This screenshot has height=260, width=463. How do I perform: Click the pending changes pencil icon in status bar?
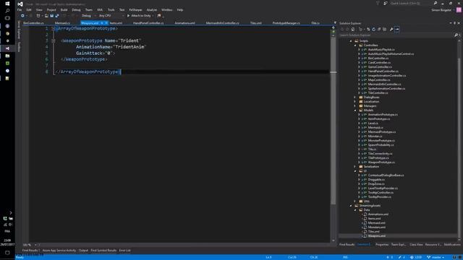coord(400,257)
